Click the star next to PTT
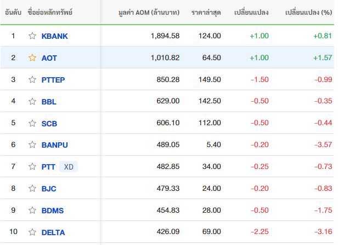The height and width of the screenshot is (245, 344). [32, 166]
